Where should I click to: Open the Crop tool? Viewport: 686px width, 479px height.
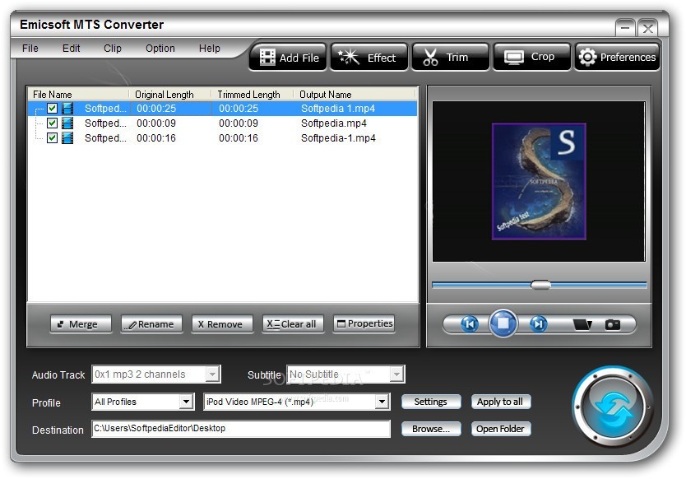click(x=531, y=57)
